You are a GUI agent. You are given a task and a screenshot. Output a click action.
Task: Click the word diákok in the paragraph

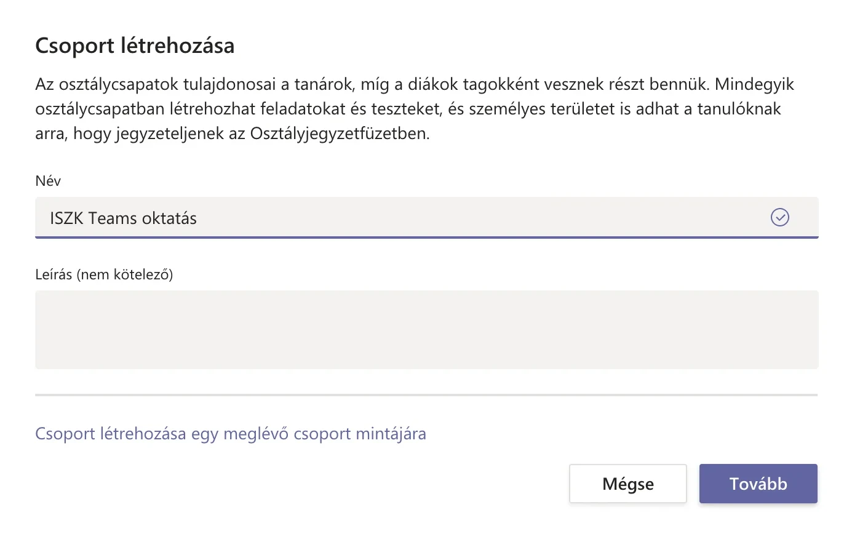(433, 84)
